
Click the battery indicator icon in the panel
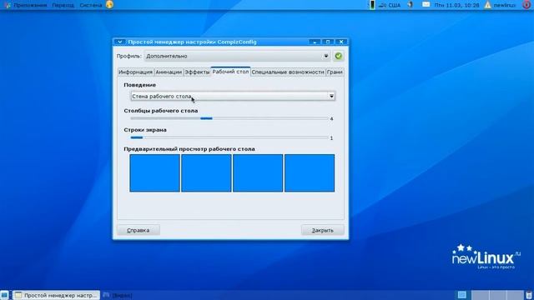point(372,5)
